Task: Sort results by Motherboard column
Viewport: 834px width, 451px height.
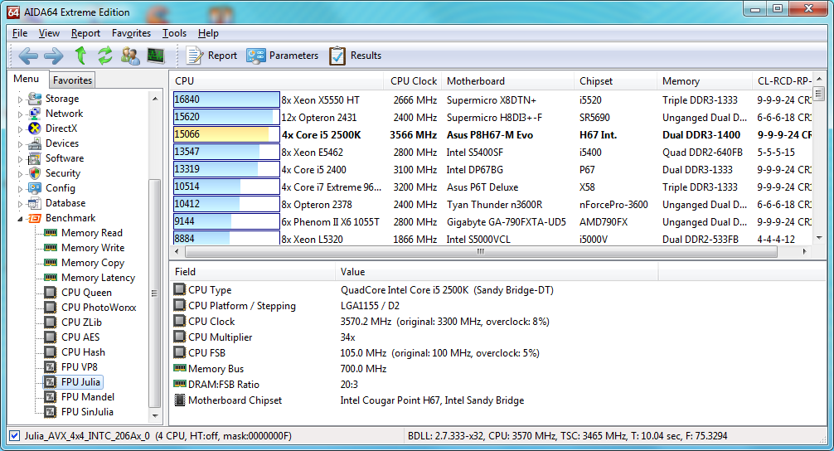Action: click(507, 81)
